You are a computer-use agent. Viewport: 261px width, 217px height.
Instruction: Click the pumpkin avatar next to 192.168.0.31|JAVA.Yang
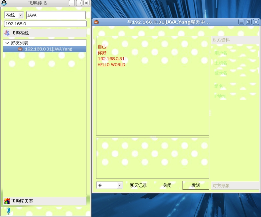click(x=20, y=49)
